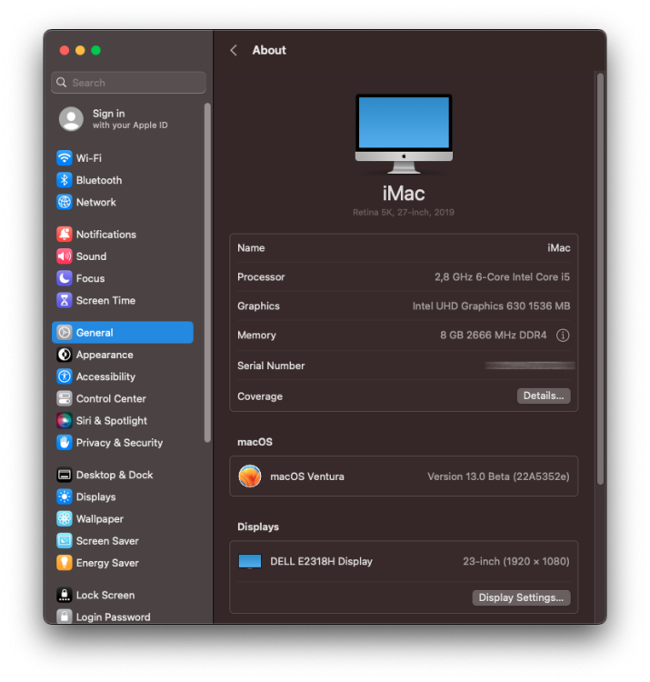Click the Wi-Fi icon in sidebar

[65, 158]
